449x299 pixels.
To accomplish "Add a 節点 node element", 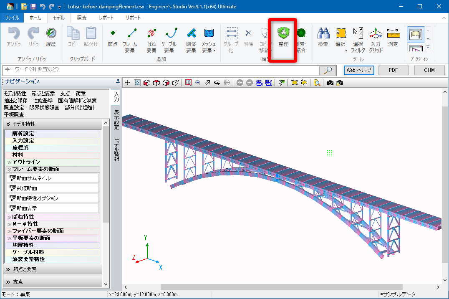I will 112,37.
